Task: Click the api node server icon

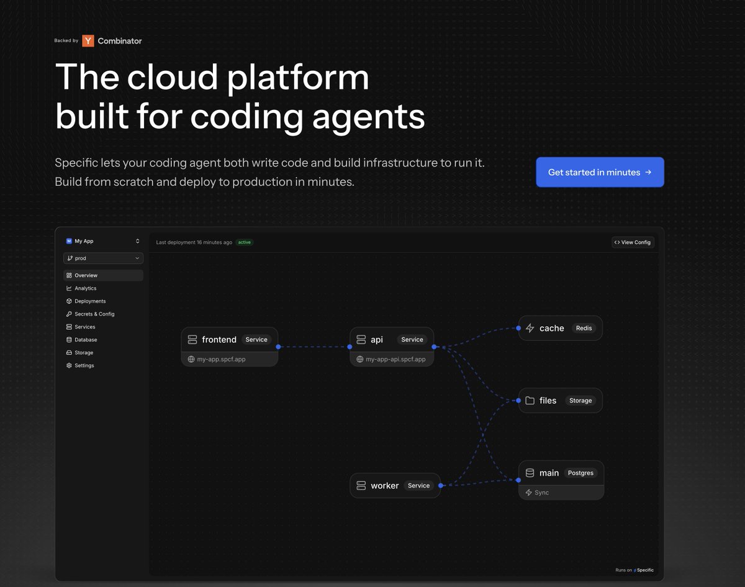Action: point(361,340)
